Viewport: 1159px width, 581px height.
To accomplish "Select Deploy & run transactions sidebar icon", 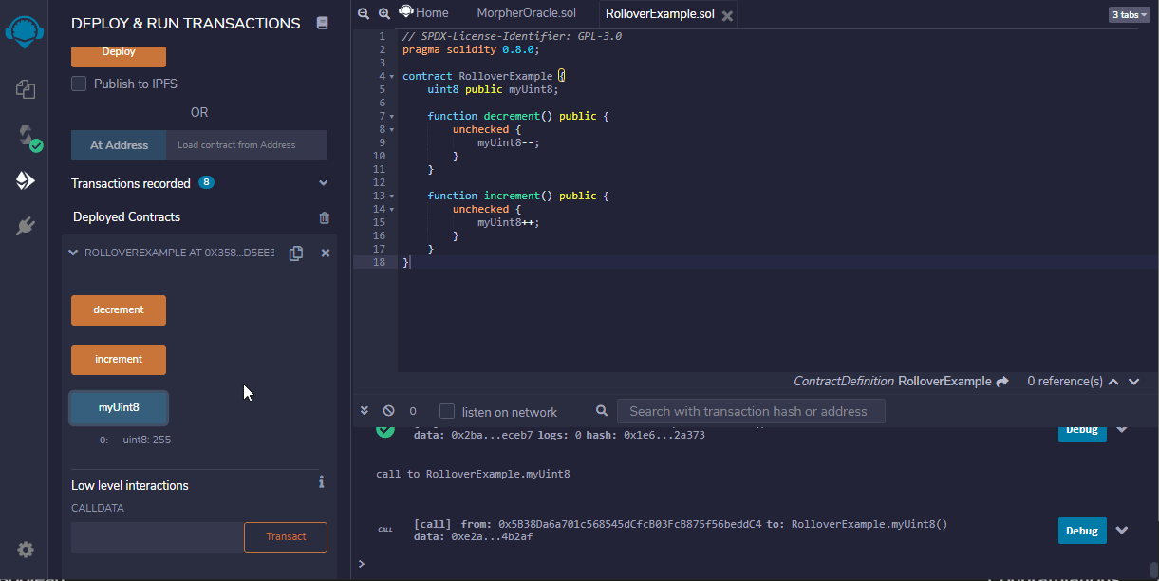I will [26, 180].
